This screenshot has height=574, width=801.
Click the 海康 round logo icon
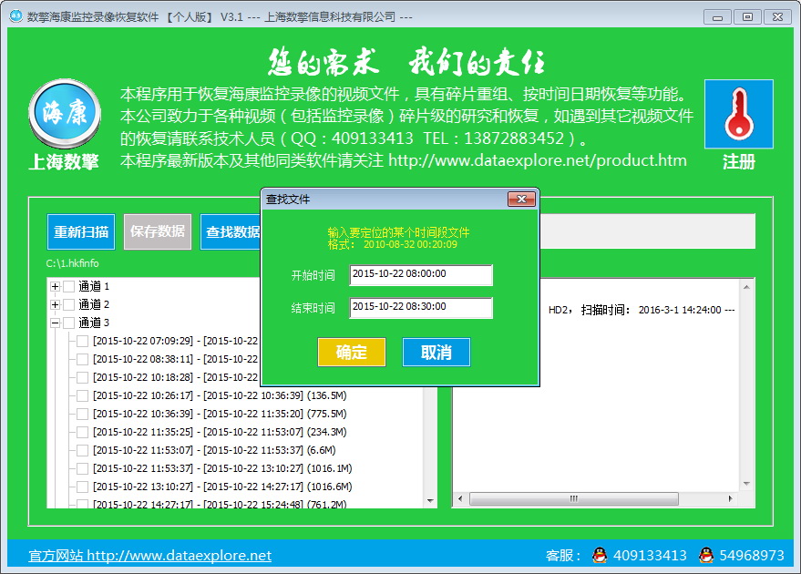[65, 114]
